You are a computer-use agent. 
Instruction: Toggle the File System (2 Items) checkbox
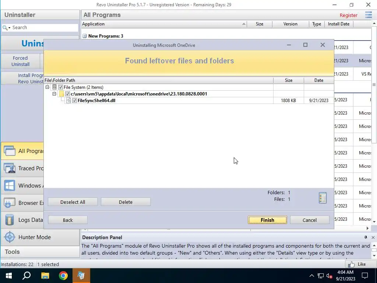coord(61,87)
